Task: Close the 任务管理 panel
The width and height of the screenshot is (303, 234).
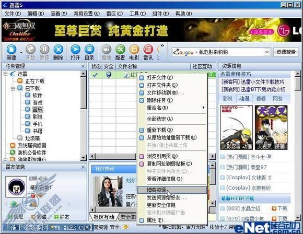Action: point(83,66)
